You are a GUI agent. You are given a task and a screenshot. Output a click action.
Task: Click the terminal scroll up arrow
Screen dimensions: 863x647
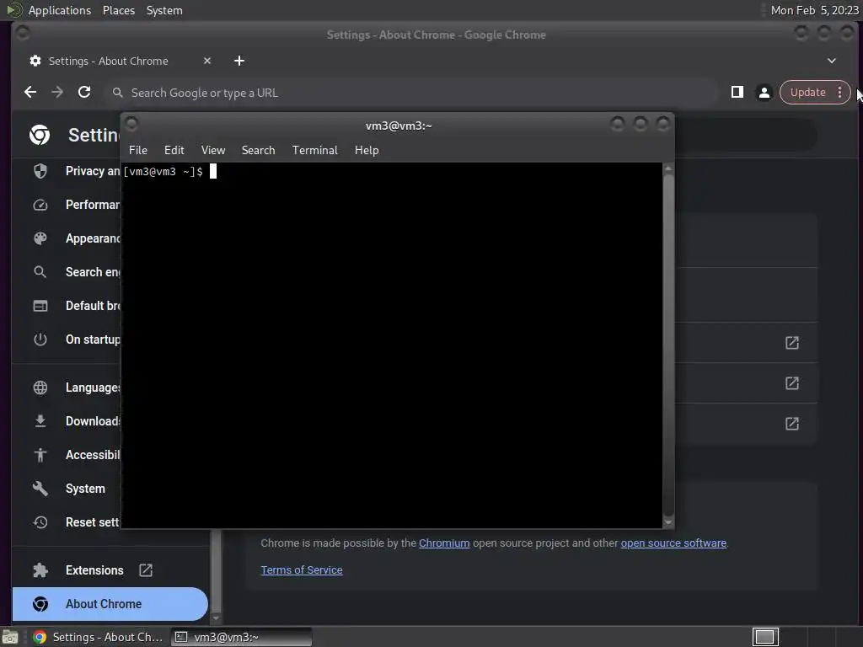[668, 168]
